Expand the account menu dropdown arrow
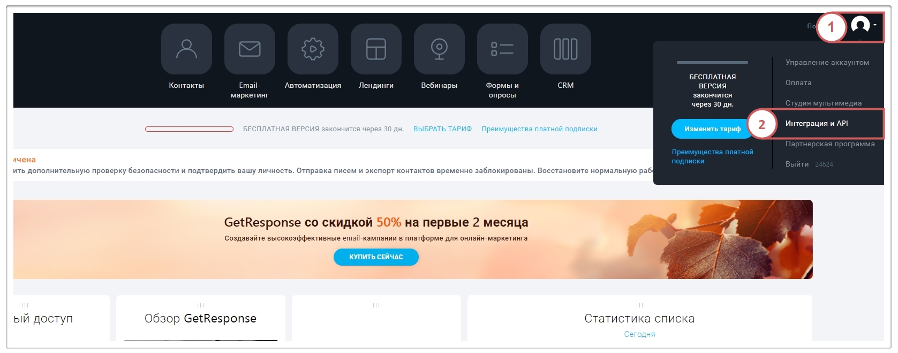Image resolution: width=898 pixels, height=353 pixels. pyautogui.click(x=875, y=25)
